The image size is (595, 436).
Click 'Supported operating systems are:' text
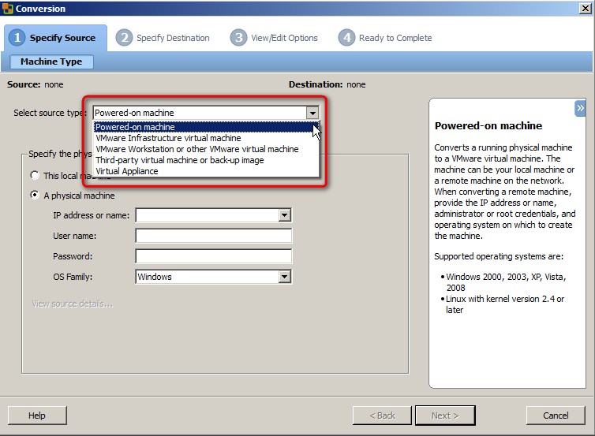pos(499,256)
